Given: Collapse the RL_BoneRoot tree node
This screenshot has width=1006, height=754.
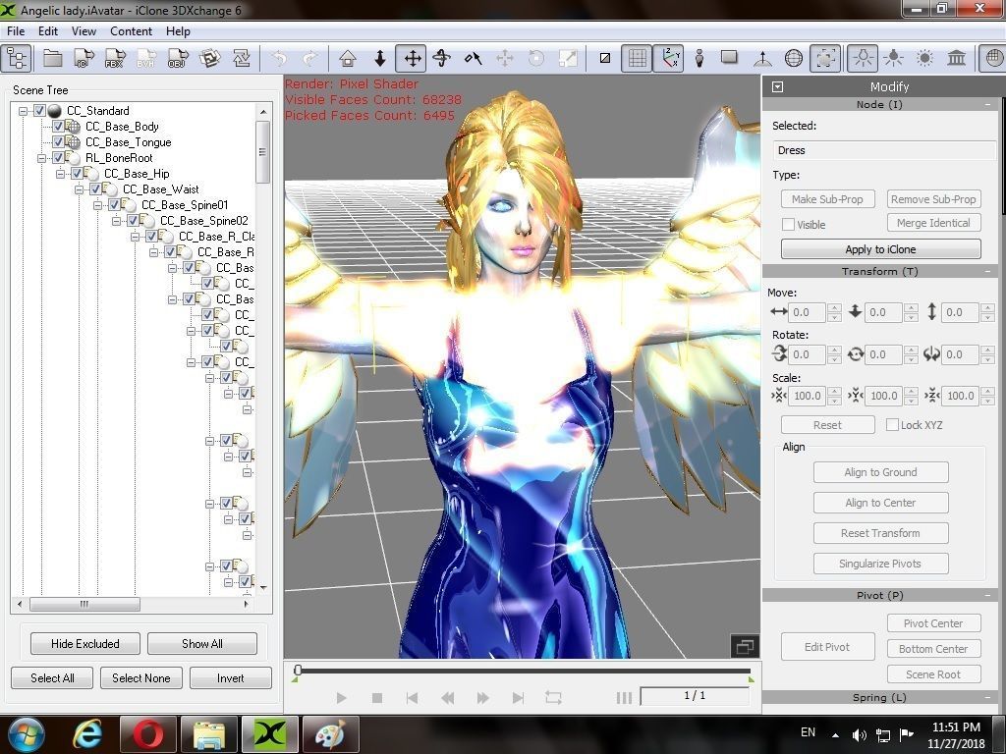Looking at the screenshot, I should pos(41,158).
